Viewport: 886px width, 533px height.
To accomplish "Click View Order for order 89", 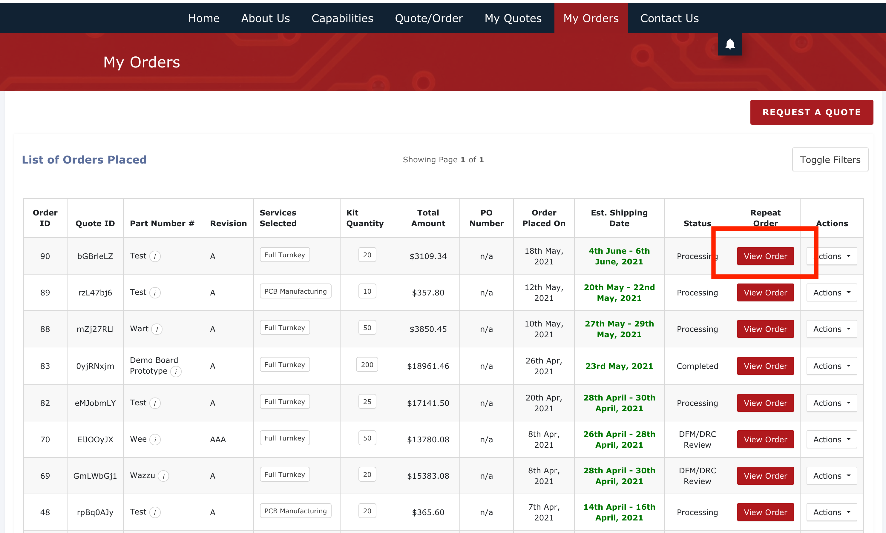I will tap(765, 292).
